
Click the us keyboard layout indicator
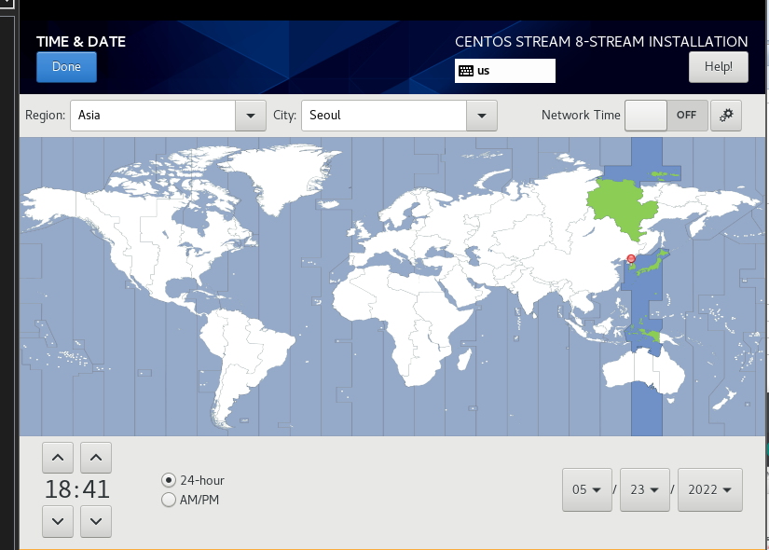504,71
